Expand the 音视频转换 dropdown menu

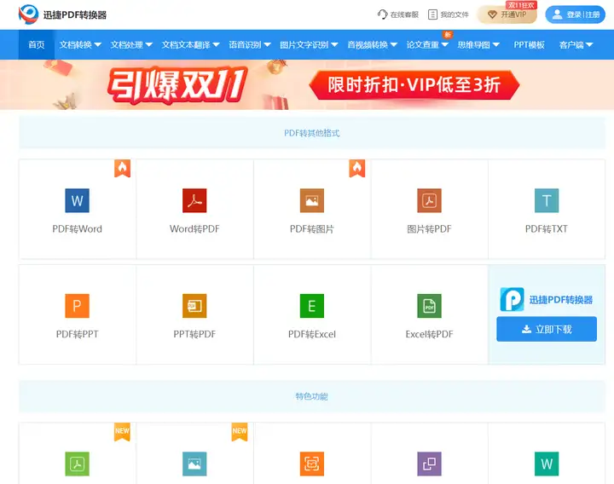coord(373,44)
